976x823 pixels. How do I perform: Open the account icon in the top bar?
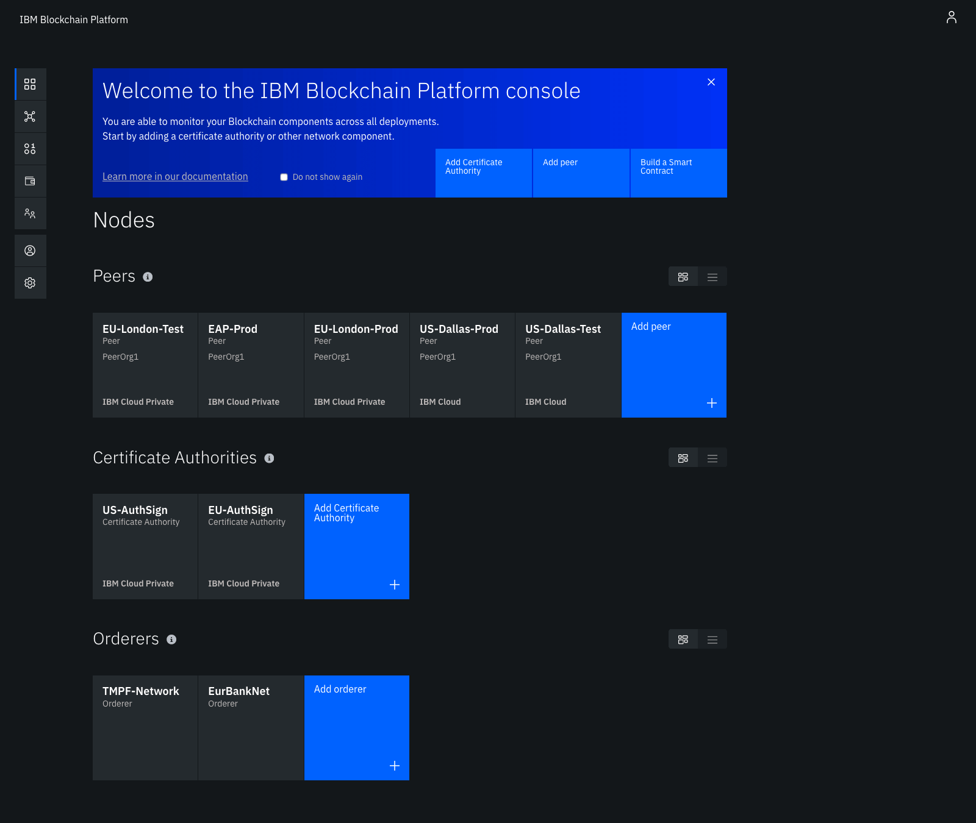pyautogui.click(x=952, y=18)
